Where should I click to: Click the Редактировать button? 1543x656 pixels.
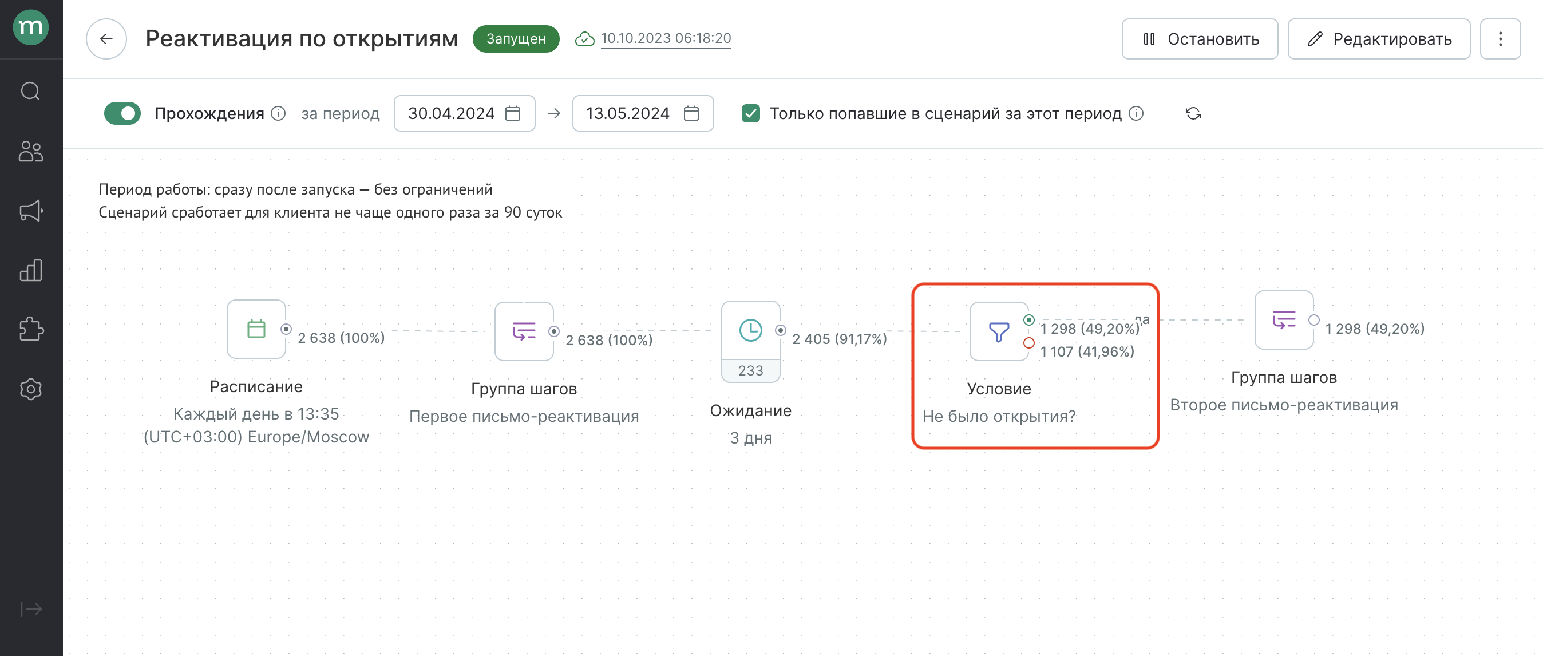[1379, 39]
